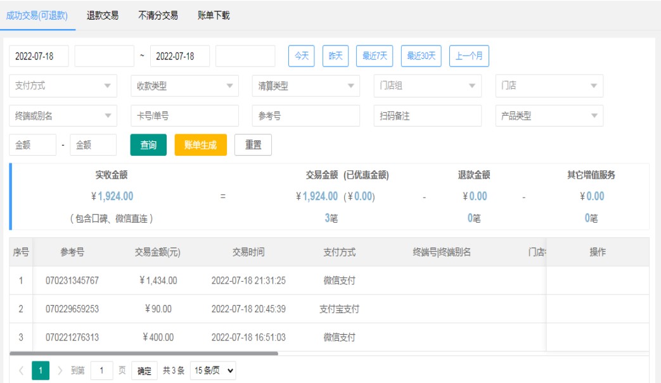Viewport: 661px width, 383px height.
Task: Select the 昨天 quick date filter
Action: [336, 56]
